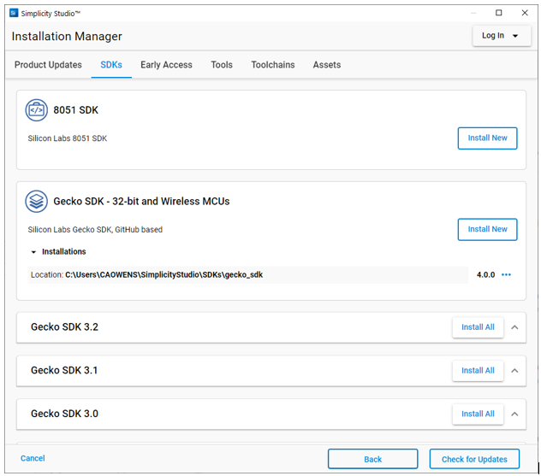This screenshot has height=476, width=541.
Task: Click the Gecko SDK - 32-bit and Wireless MCUs title
Action: 141,202
